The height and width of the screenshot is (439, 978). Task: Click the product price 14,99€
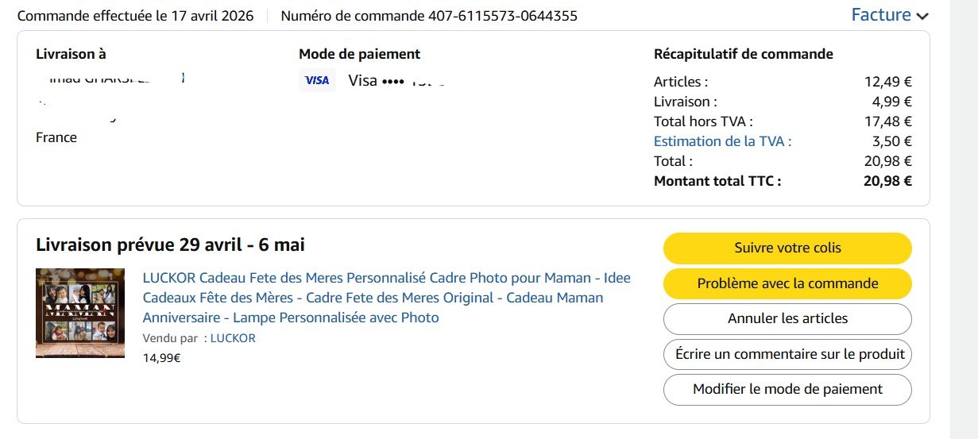[x=161, y=358]
